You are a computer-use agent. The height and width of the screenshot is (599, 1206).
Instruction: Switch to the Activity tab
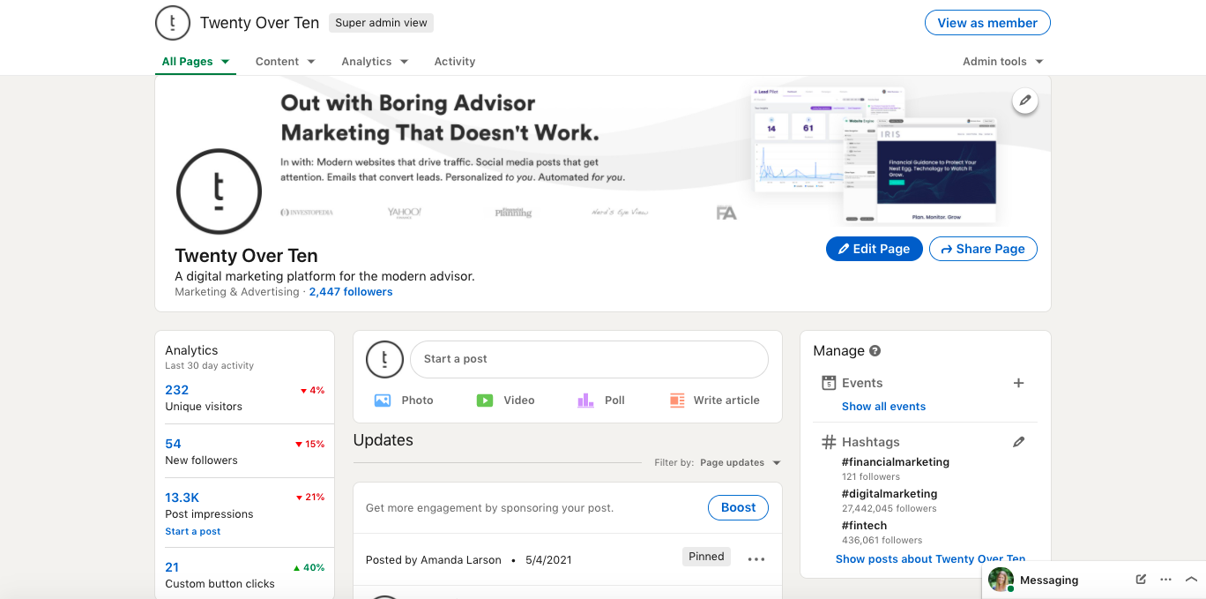455,62
